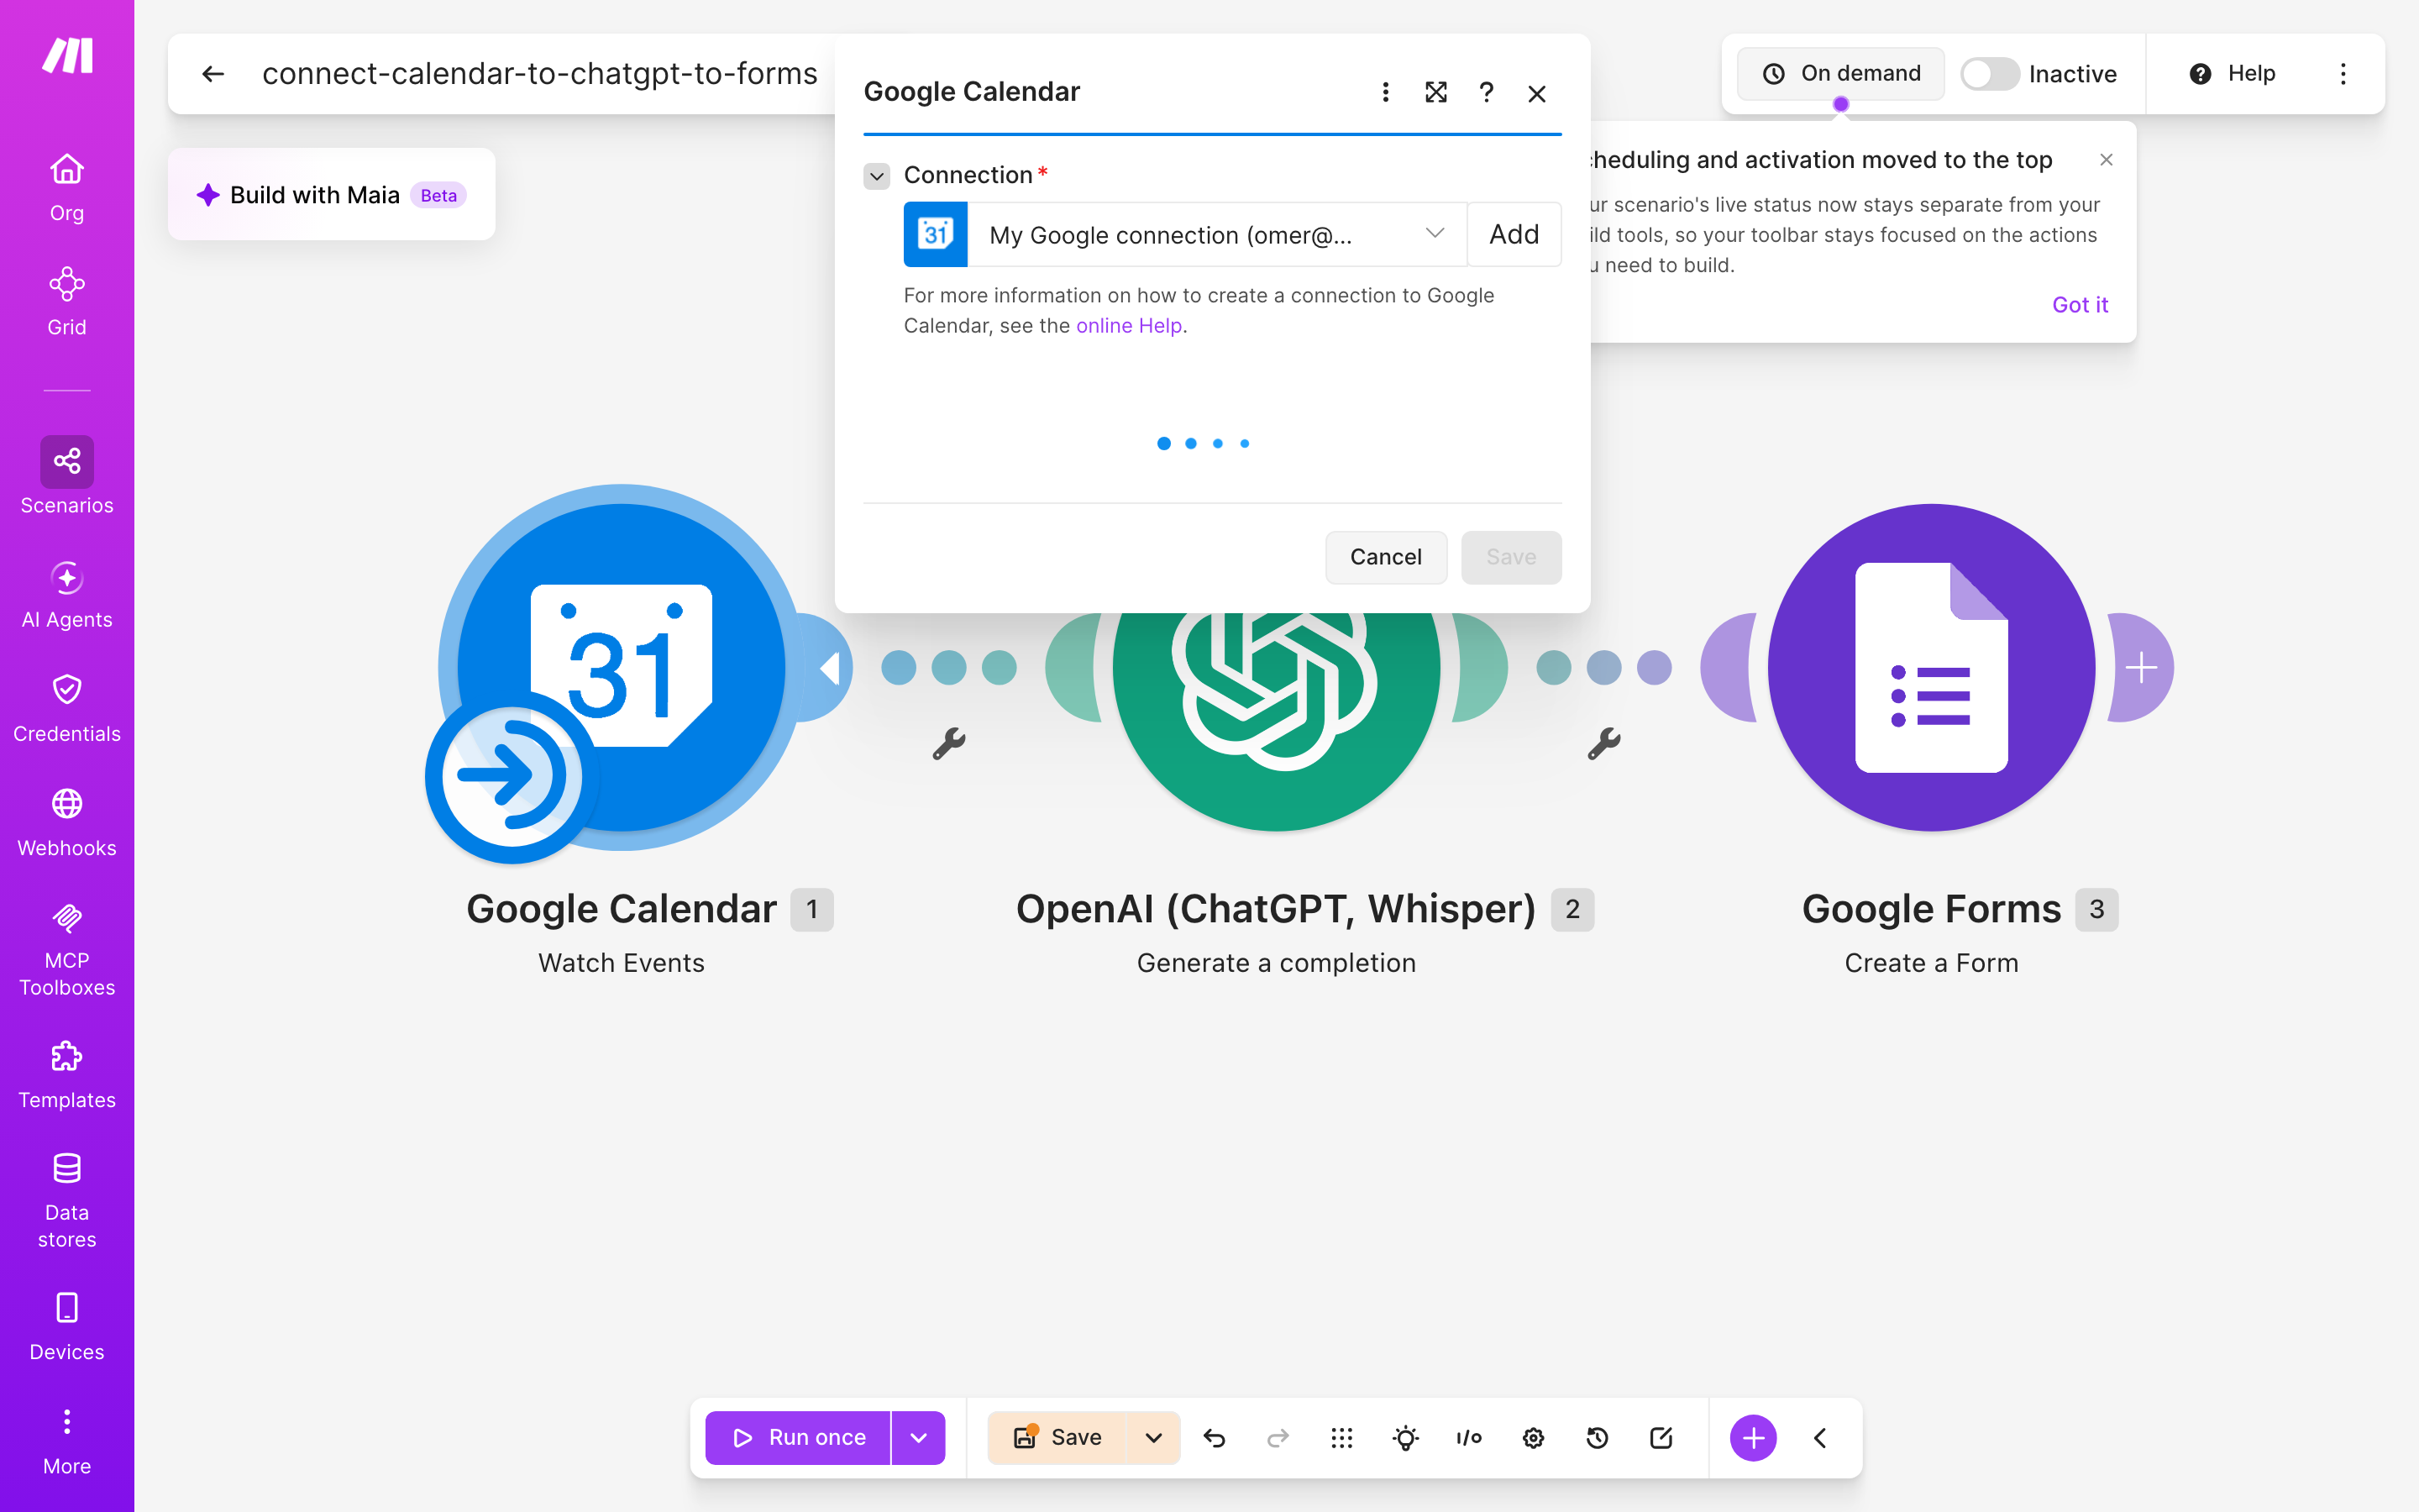
Task: Open scenario inputs and outputs
Action: (x=1469, y=1438)
